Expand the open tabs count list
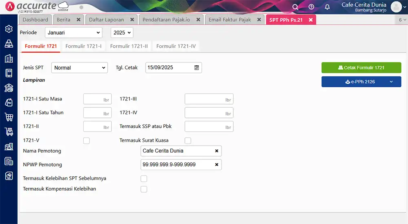This screenshot has height=224, width=408. [402, 20]
